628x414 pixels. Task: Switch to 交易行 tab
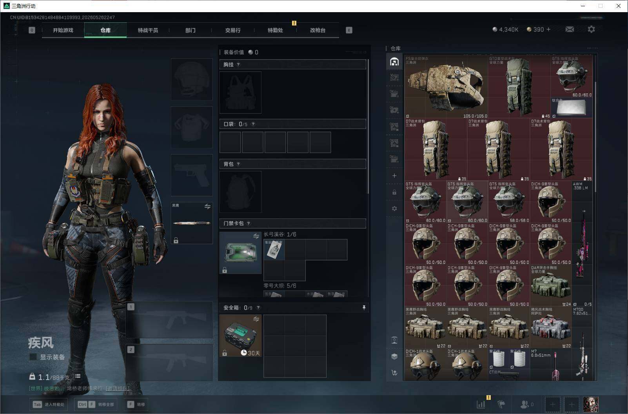232,30
